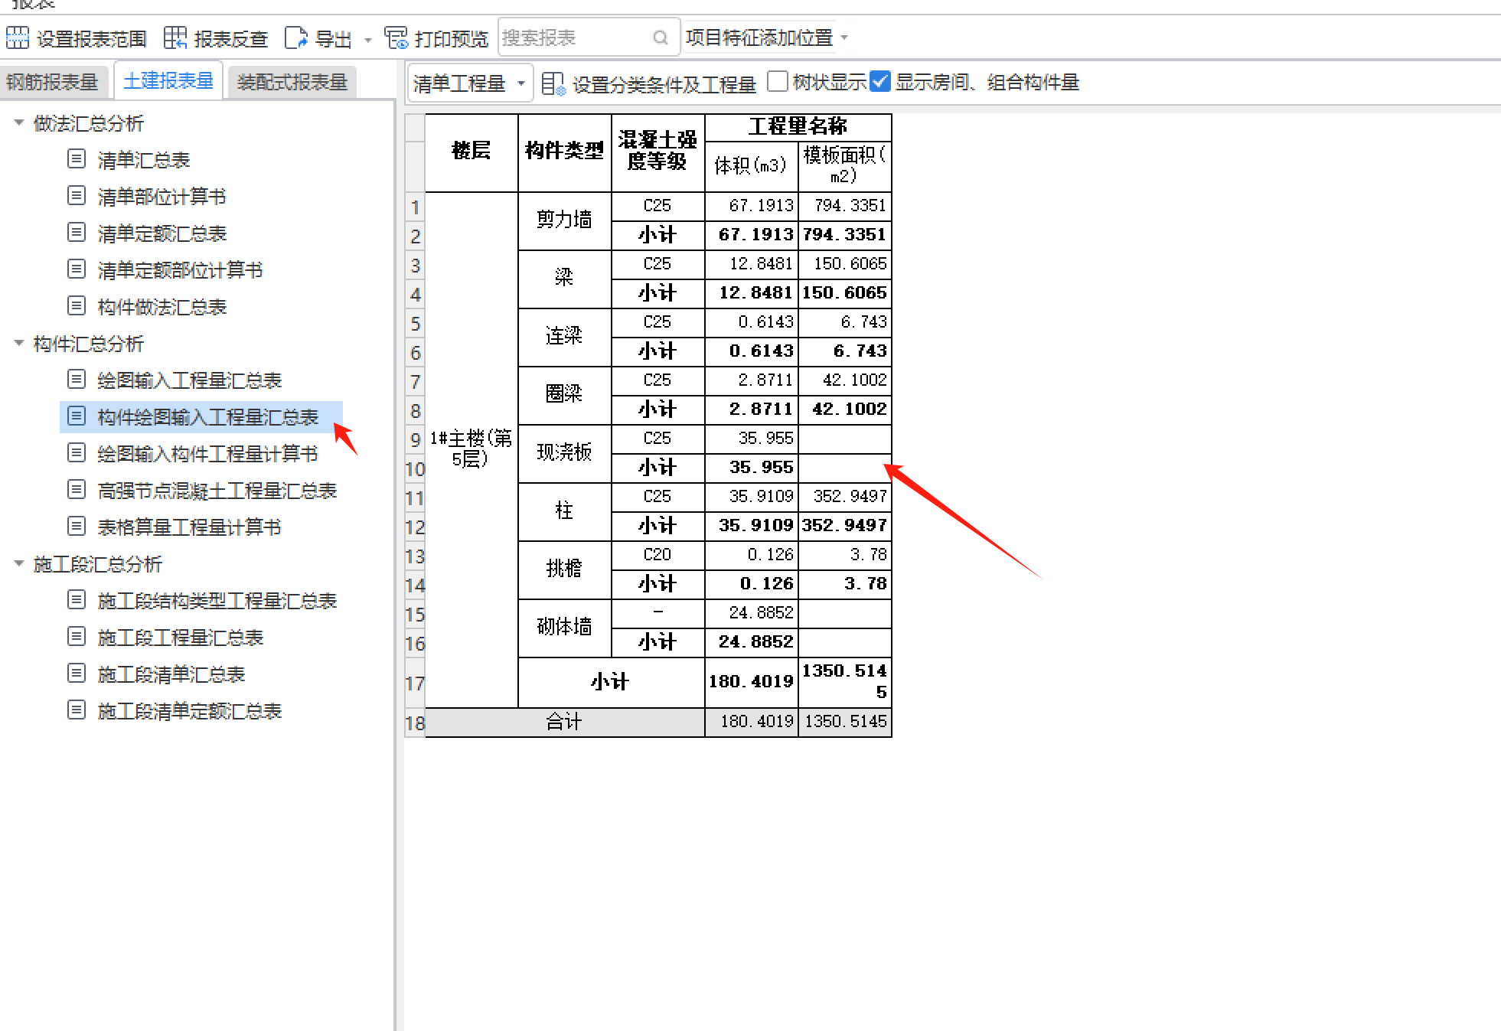This screenshot has width=1501, height=1031.
Task: Click the 体积(m3) column header
Action: (752, 166)
